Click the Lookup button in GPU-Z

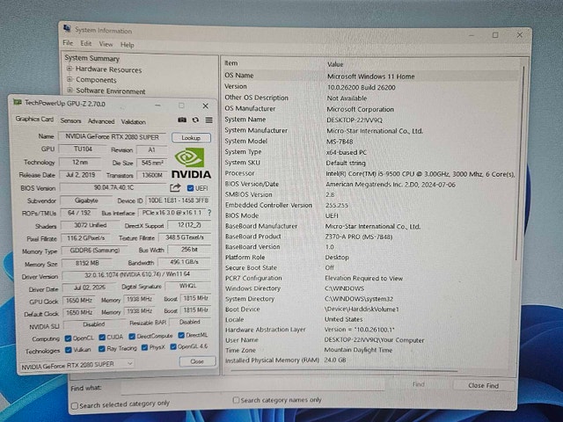tap(191, 138)
